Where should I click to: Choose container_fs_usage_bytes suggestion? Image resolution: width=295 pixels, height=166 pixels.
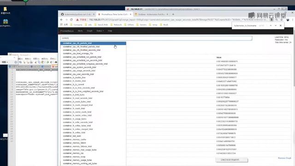pyautogui.click(x=93, y=119)
